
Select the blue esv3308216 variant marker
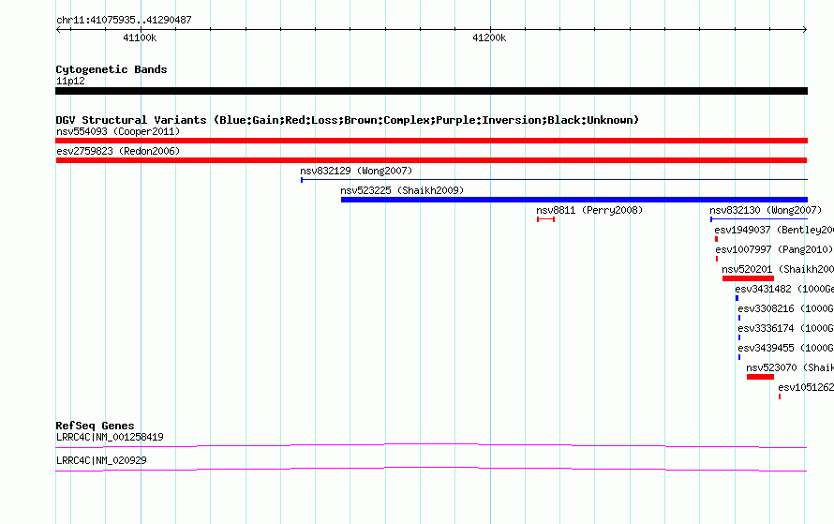click(x=739, y=318)
